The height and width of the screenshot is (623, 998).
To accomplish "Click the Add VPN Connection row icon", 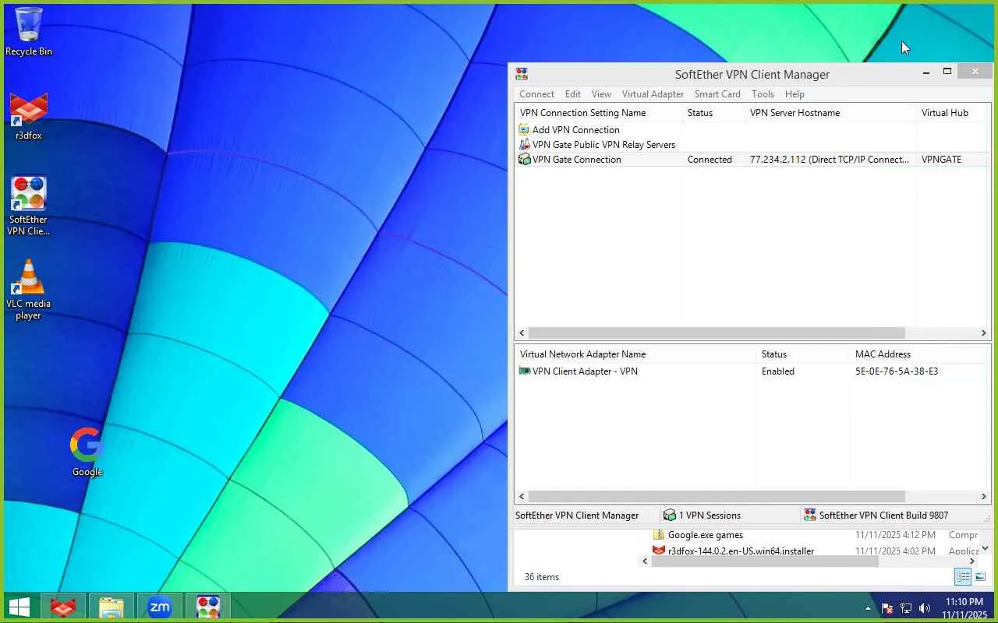I will click(524, 130).
